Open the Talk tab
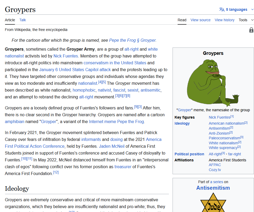The height and width of the screenshot is (212, 254). (23, 20)
